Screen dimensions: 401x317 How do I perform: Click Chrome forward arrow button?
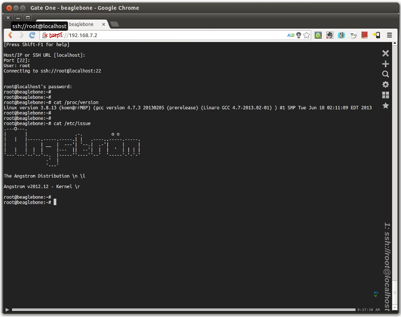22,35
